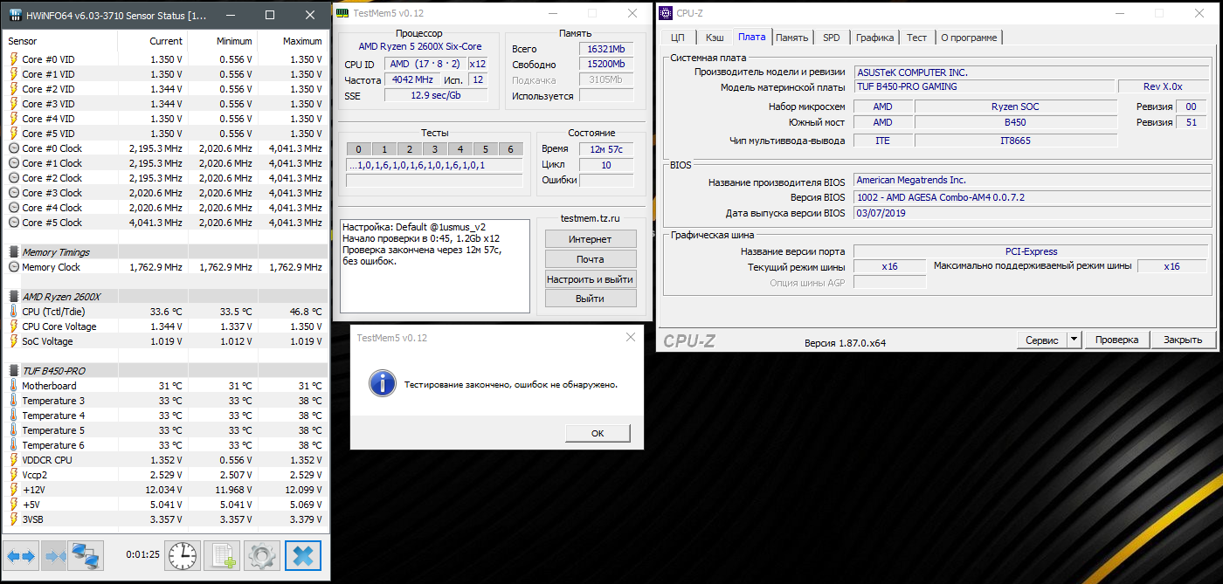Click the TUF B450-PRO GAMING model field
1223x584 pixels.
[x=985, y=86]
